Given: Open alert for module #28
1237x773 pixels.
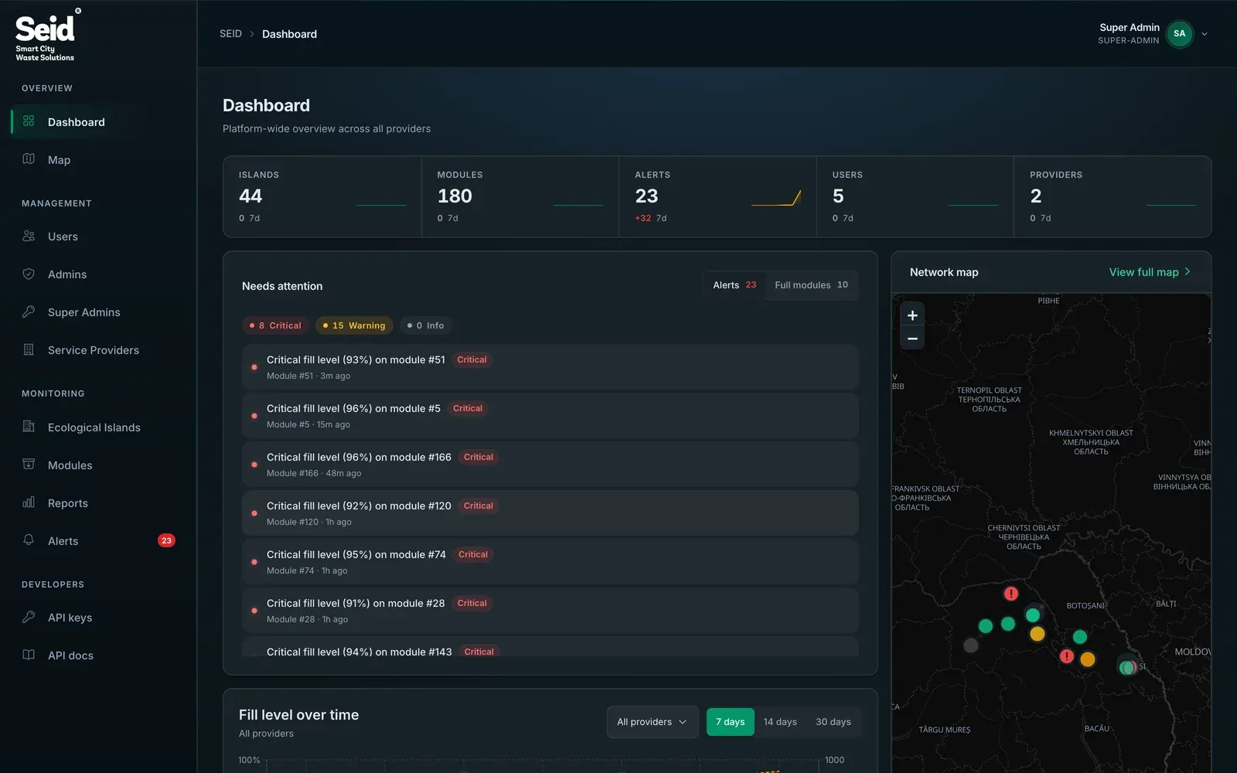Looking at the screenshot, I should (x=550, y=611).
